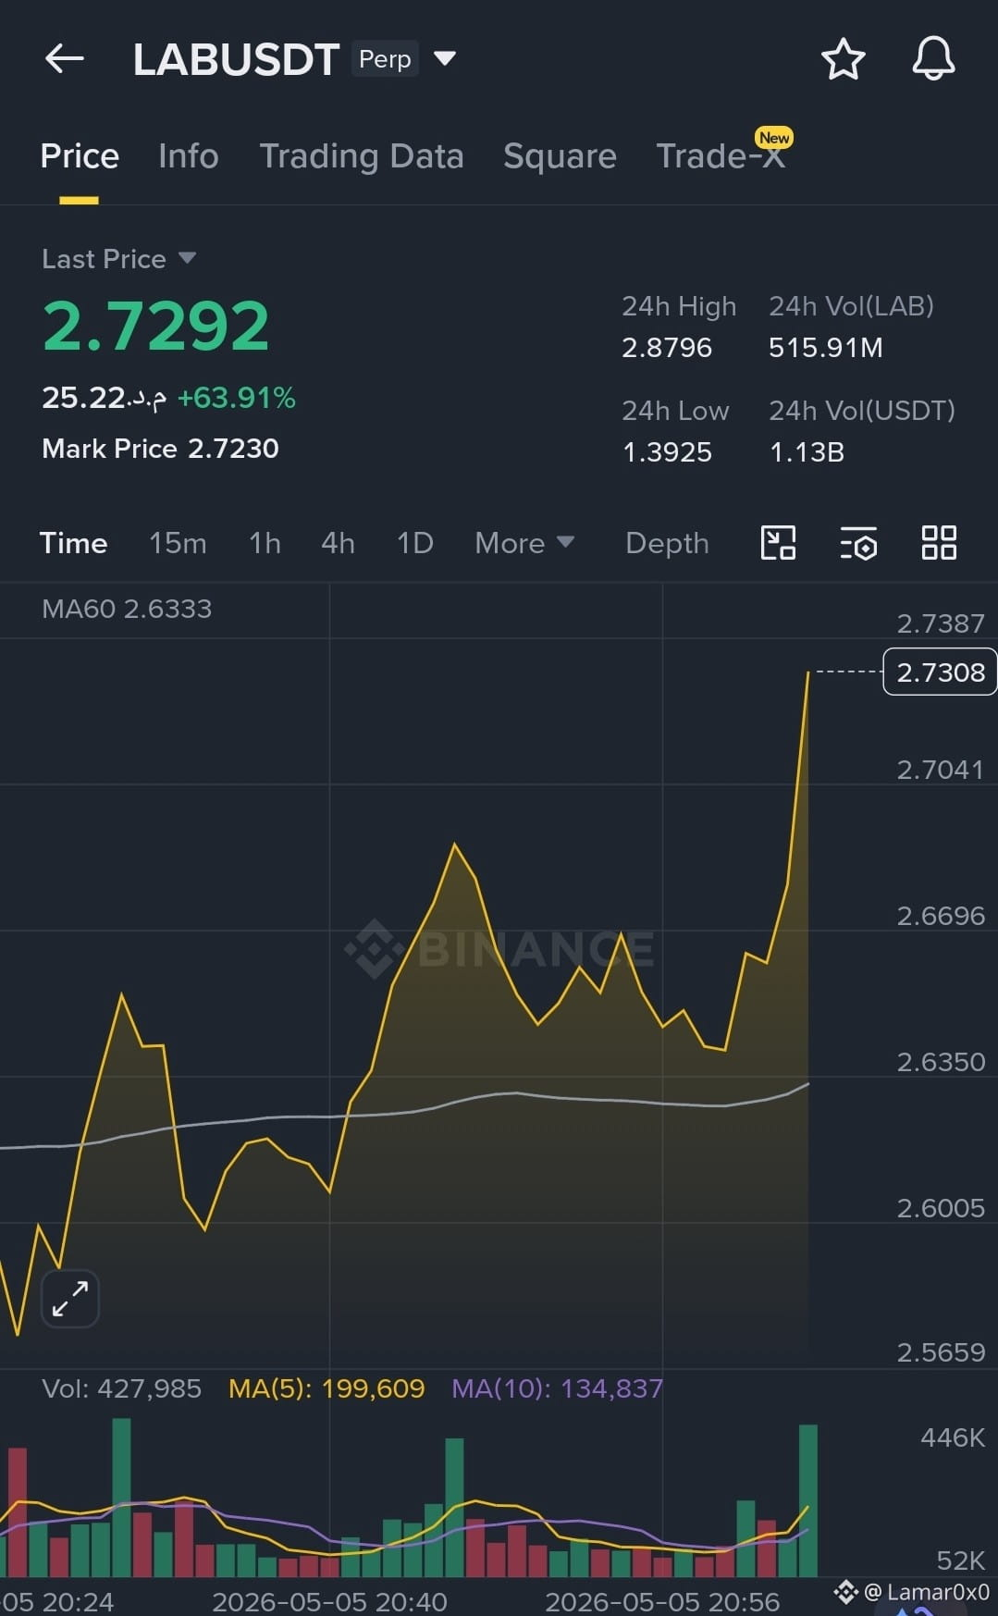Open price alerts via bell icon
Viewport: 998px width, 1616px height.
933,59
